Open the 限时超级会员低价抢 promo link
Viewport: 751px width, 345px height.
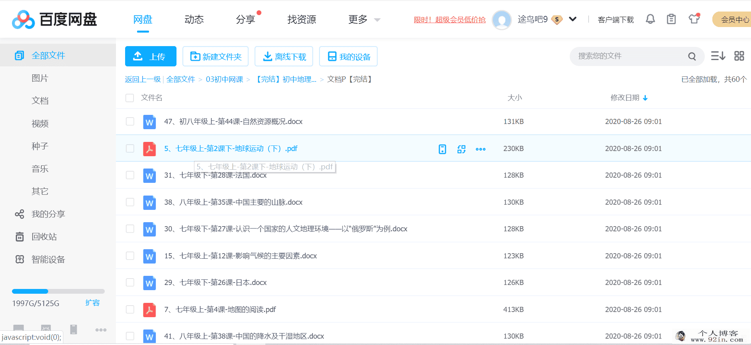(x=449, y=19)
